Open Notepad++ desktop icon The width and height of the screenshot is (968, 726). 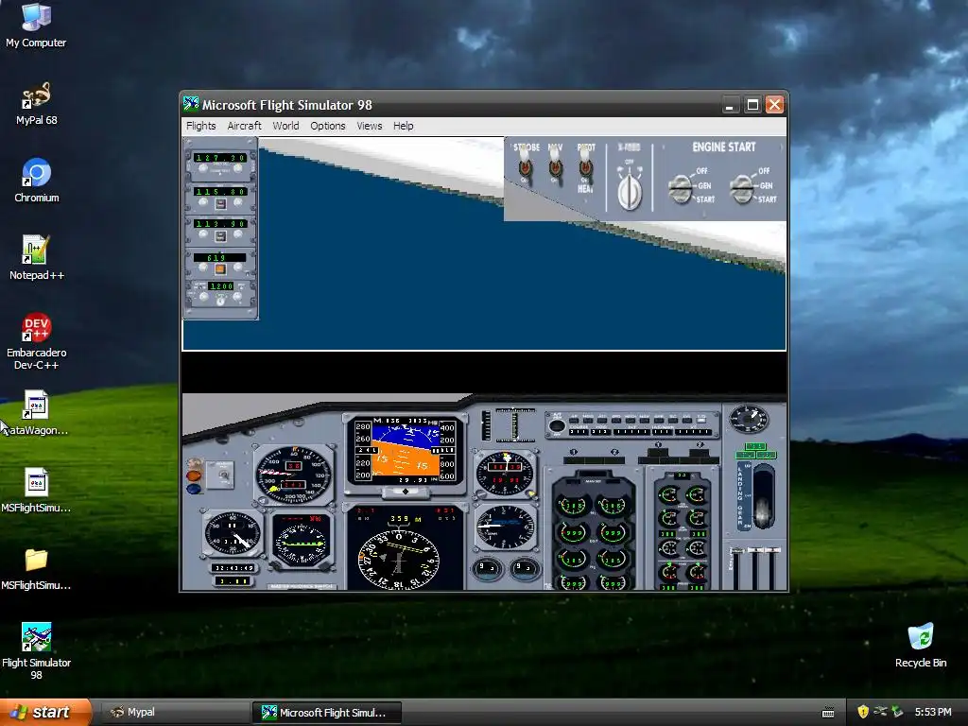pos(37,258)
